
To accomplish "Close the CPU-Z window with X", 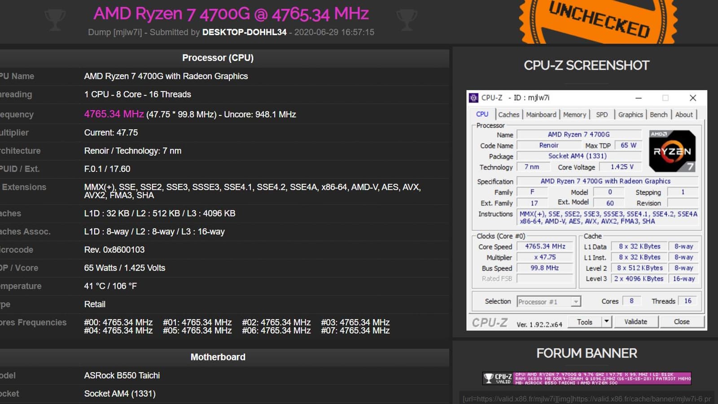I will [693, 98].
